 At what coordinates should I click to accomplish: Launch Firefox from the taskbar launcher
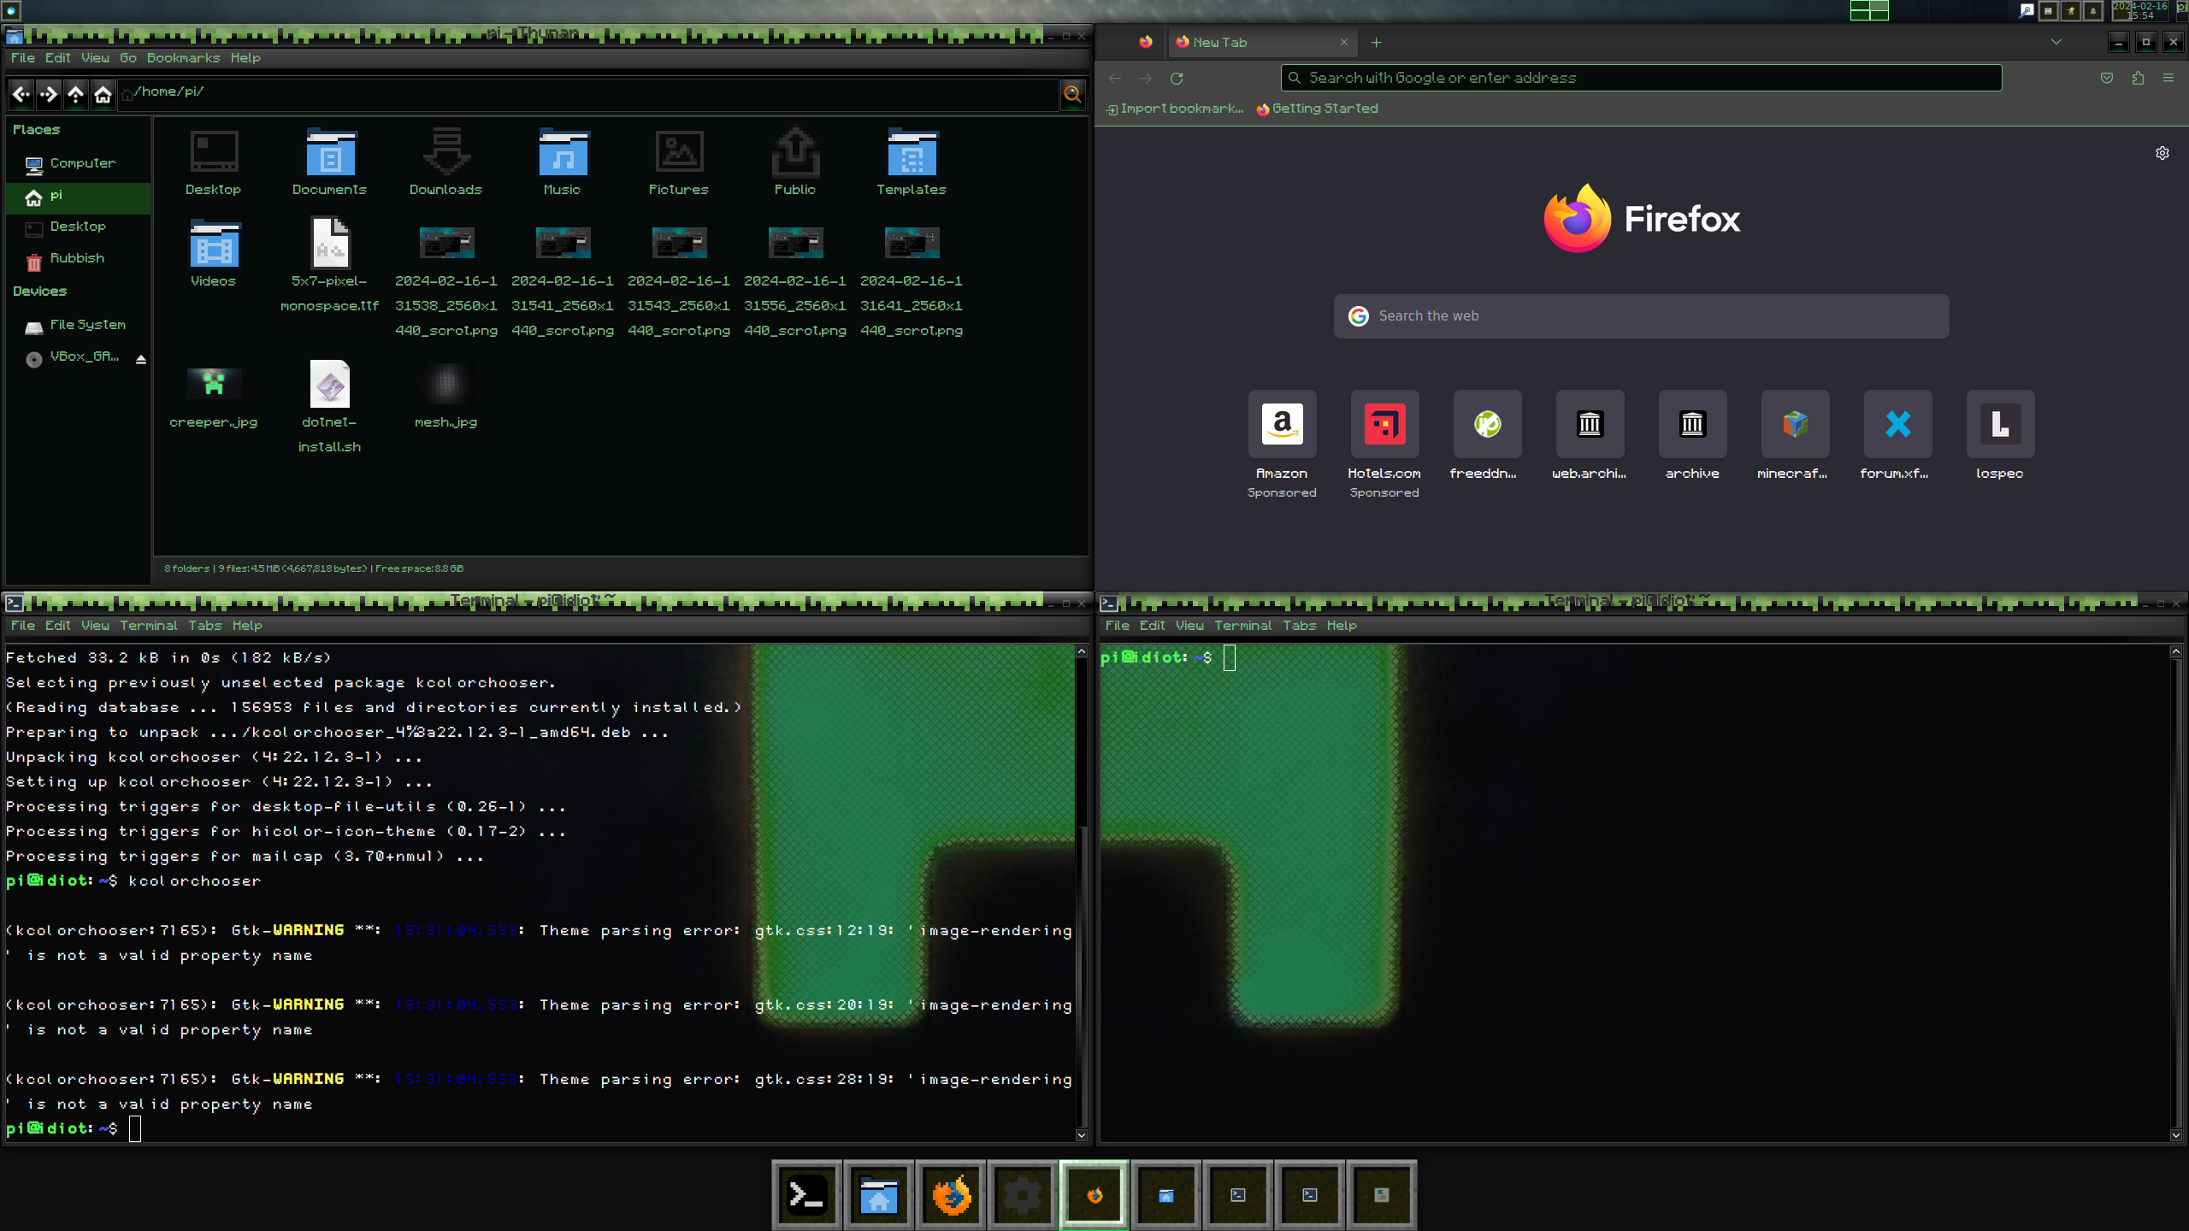click(952, 1194)
